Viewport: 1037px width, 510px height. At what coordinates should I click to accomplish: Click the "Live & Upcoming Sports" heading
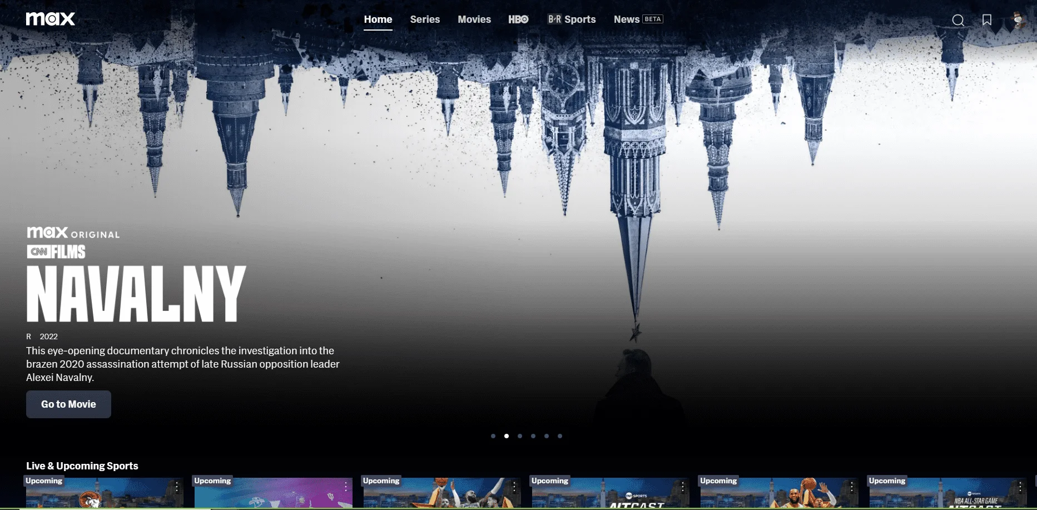coord(82,466)
